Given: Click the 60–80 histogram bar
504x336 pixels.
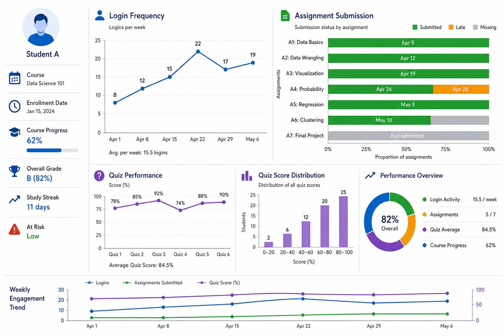Looking at the screenshot, I should pyautogui.click(x=325, y=226).
